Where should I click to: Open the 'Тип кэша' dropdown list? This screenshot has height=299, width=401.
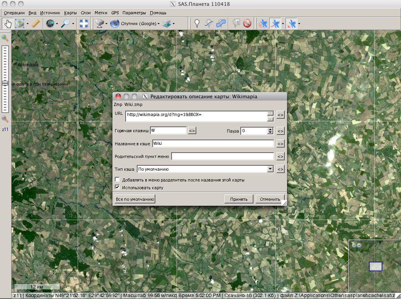coord(270,169)
